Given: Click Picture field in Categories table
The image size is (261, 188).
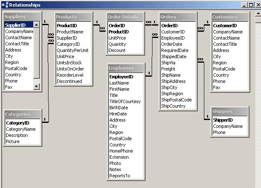Looking at the screenshot, I should click(13, 141).
